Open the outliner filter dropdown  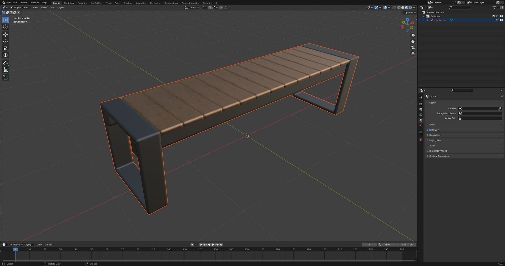pos(496,8)
